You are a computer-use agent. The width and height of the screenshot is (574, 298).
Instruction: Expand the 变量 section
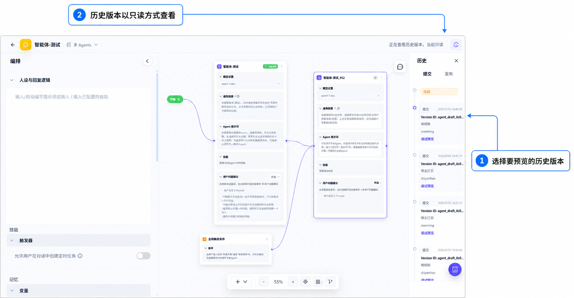tap(79, 291)
